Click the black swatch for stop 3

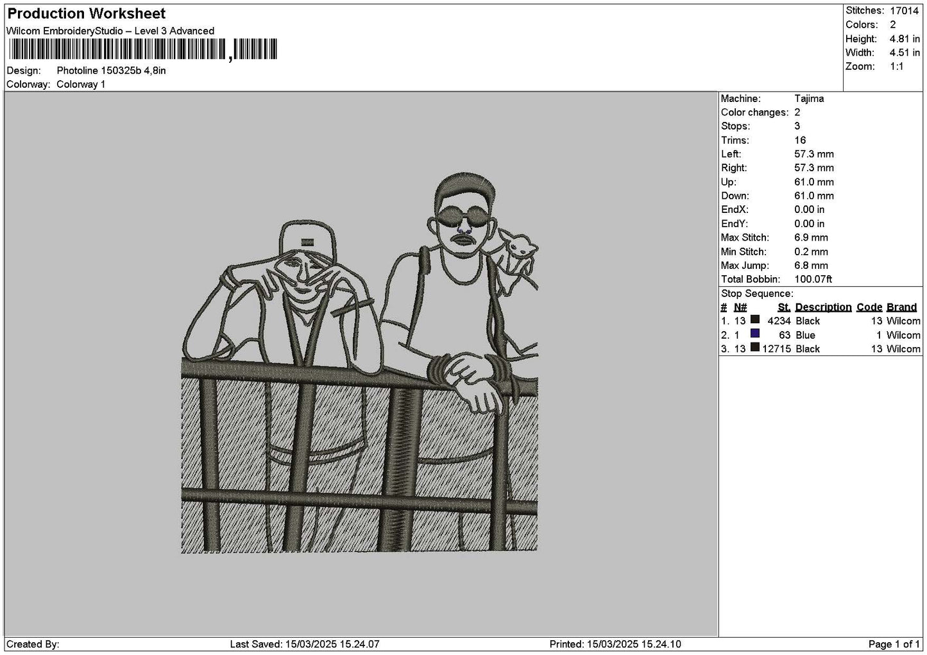click(x=755, y=348)
